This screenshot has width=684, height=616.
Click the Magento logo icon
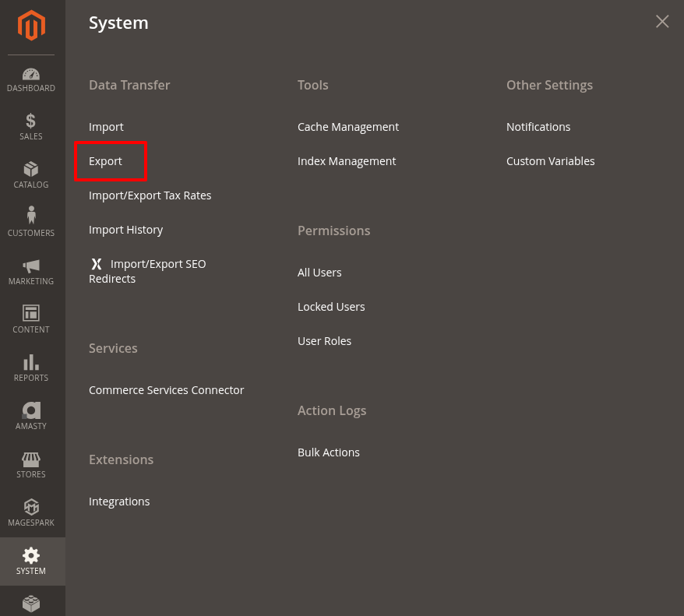tap(31, 25)
